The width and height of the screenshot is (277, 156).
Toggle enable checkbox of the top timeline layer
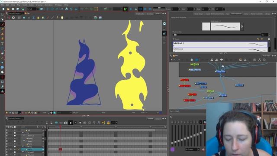pyautogui.click(x=7, y=130)
